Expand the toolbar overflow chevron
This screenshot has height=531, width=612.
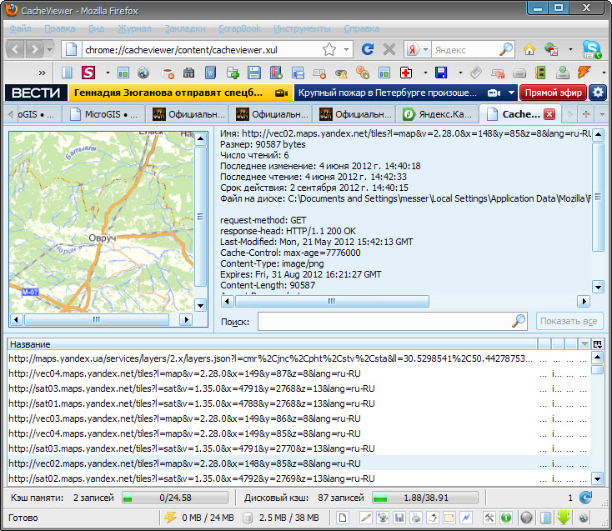click(x=42, y=73)
